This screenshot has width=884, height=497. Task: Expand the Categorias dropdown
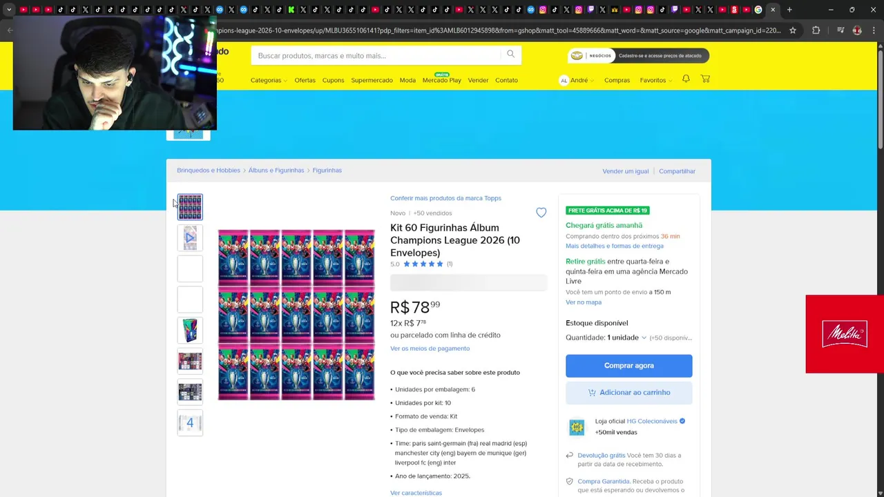269,80
